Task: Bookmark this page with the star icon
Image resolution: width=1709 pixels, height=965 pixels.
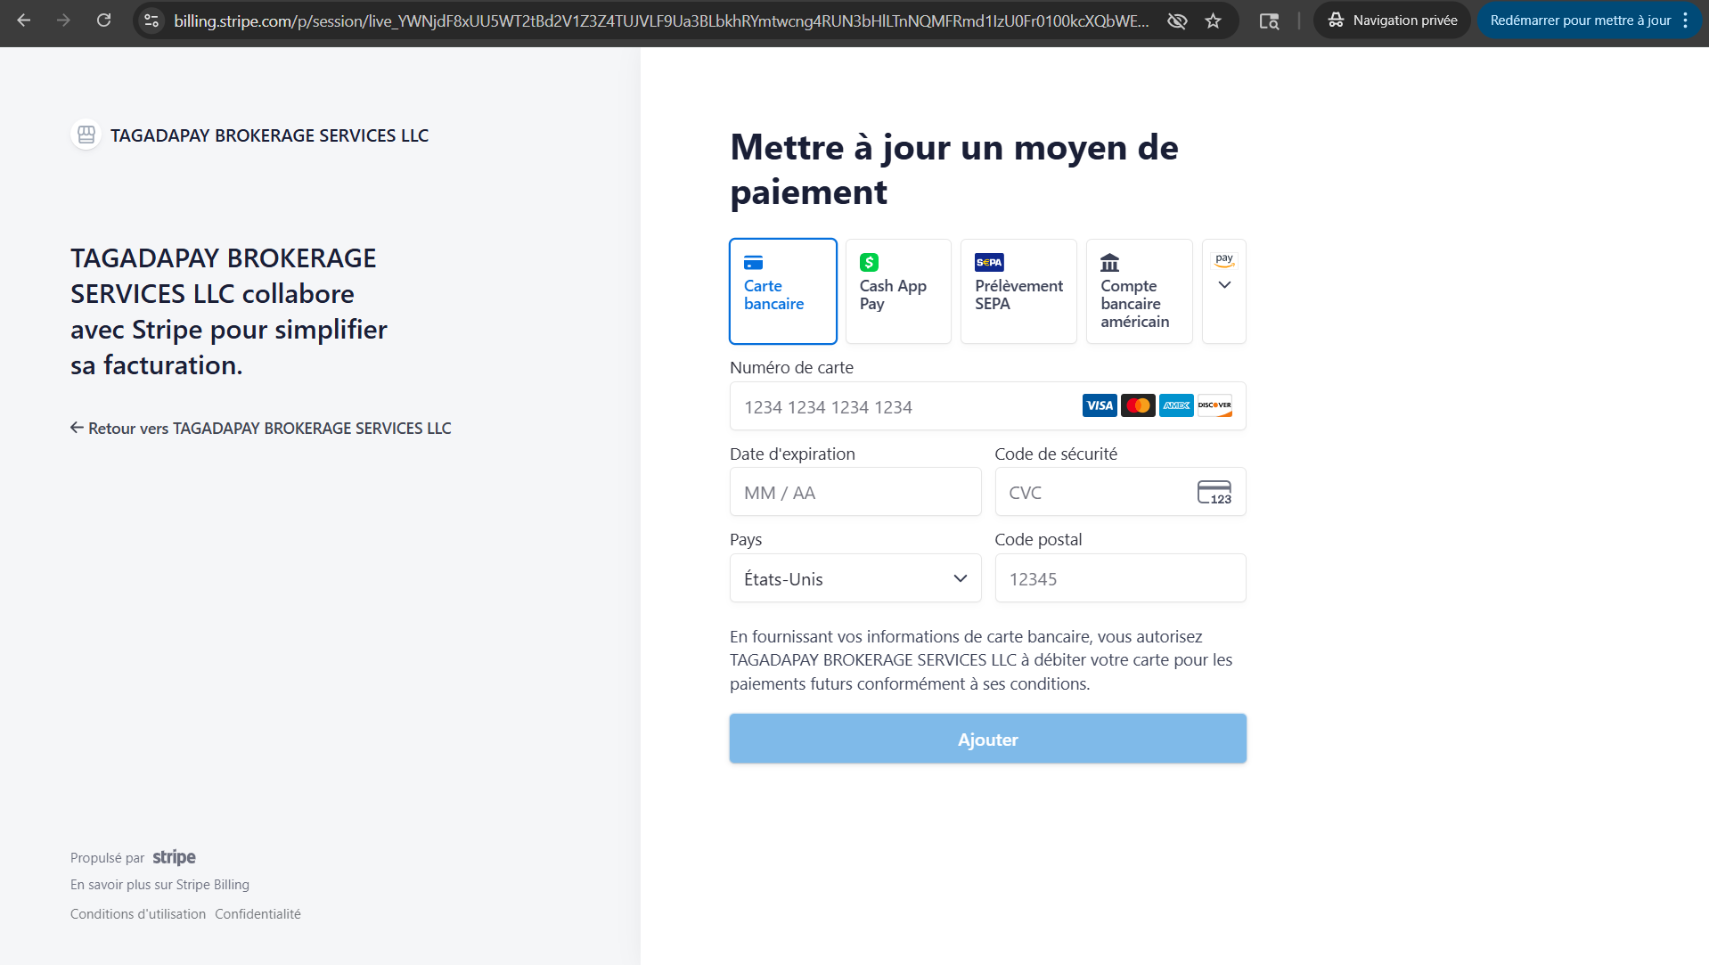Action: click(1213, 20)
